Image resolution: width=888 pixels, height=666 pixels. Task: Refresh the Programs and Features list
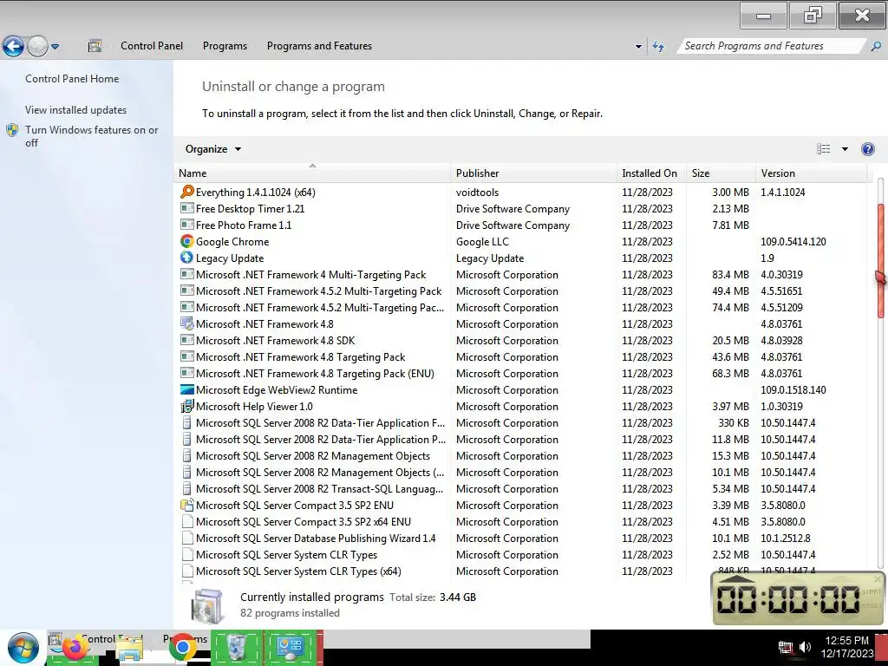coord(658,47)
